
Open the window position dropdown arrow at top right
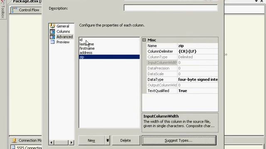pyautogui.click(x=256, y=1)
